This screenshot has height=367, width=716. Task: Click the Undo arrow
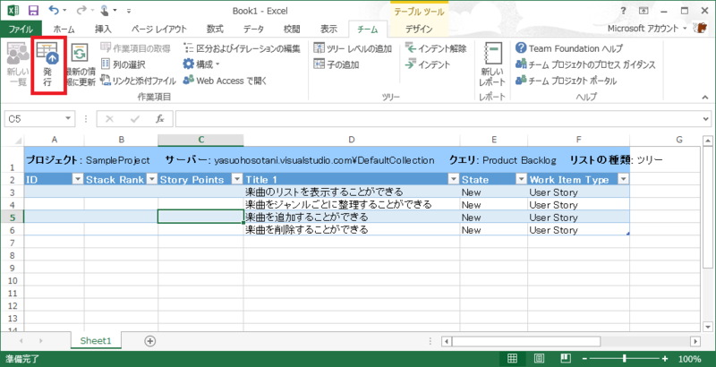[x=54, y=11]
